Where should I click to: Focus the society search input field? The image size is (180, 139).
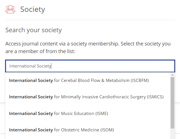(x=90, y=66)
